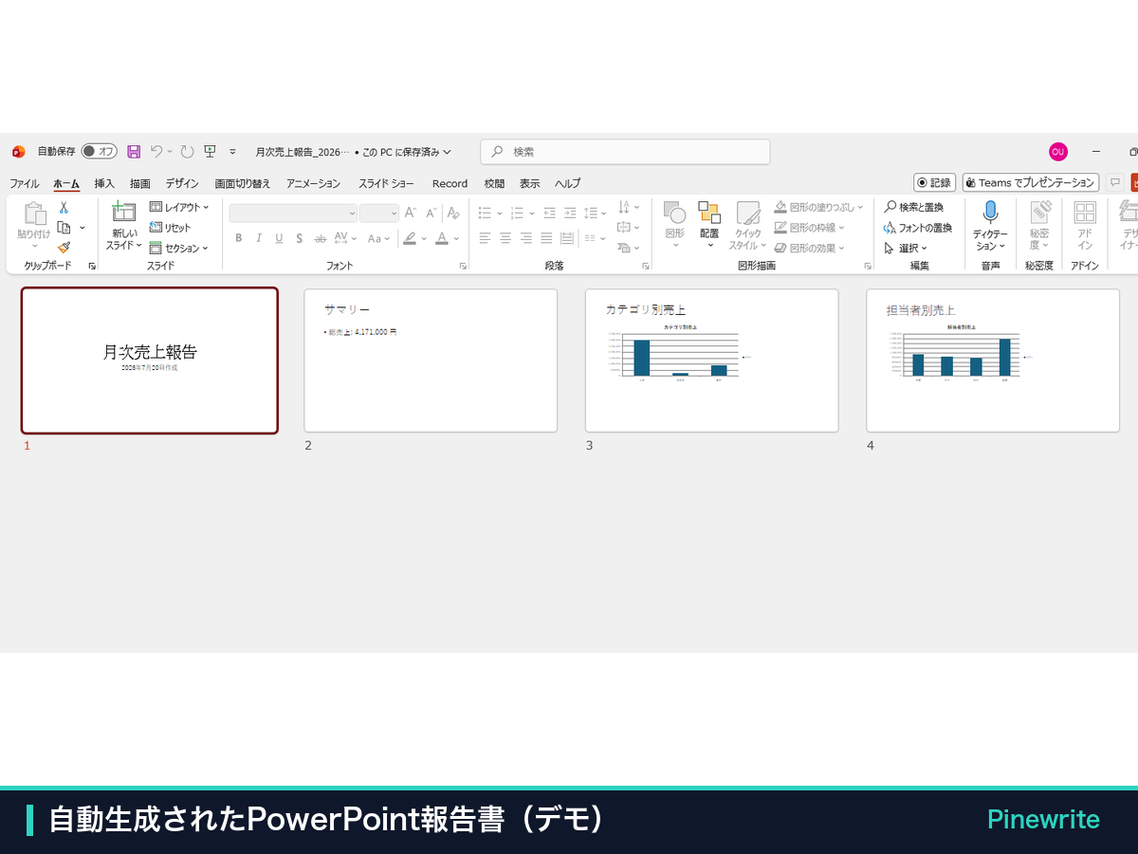Screen dimensions: 1138x854
Task: Switch to the 挿入 tab
Action: tap(104, 183)
